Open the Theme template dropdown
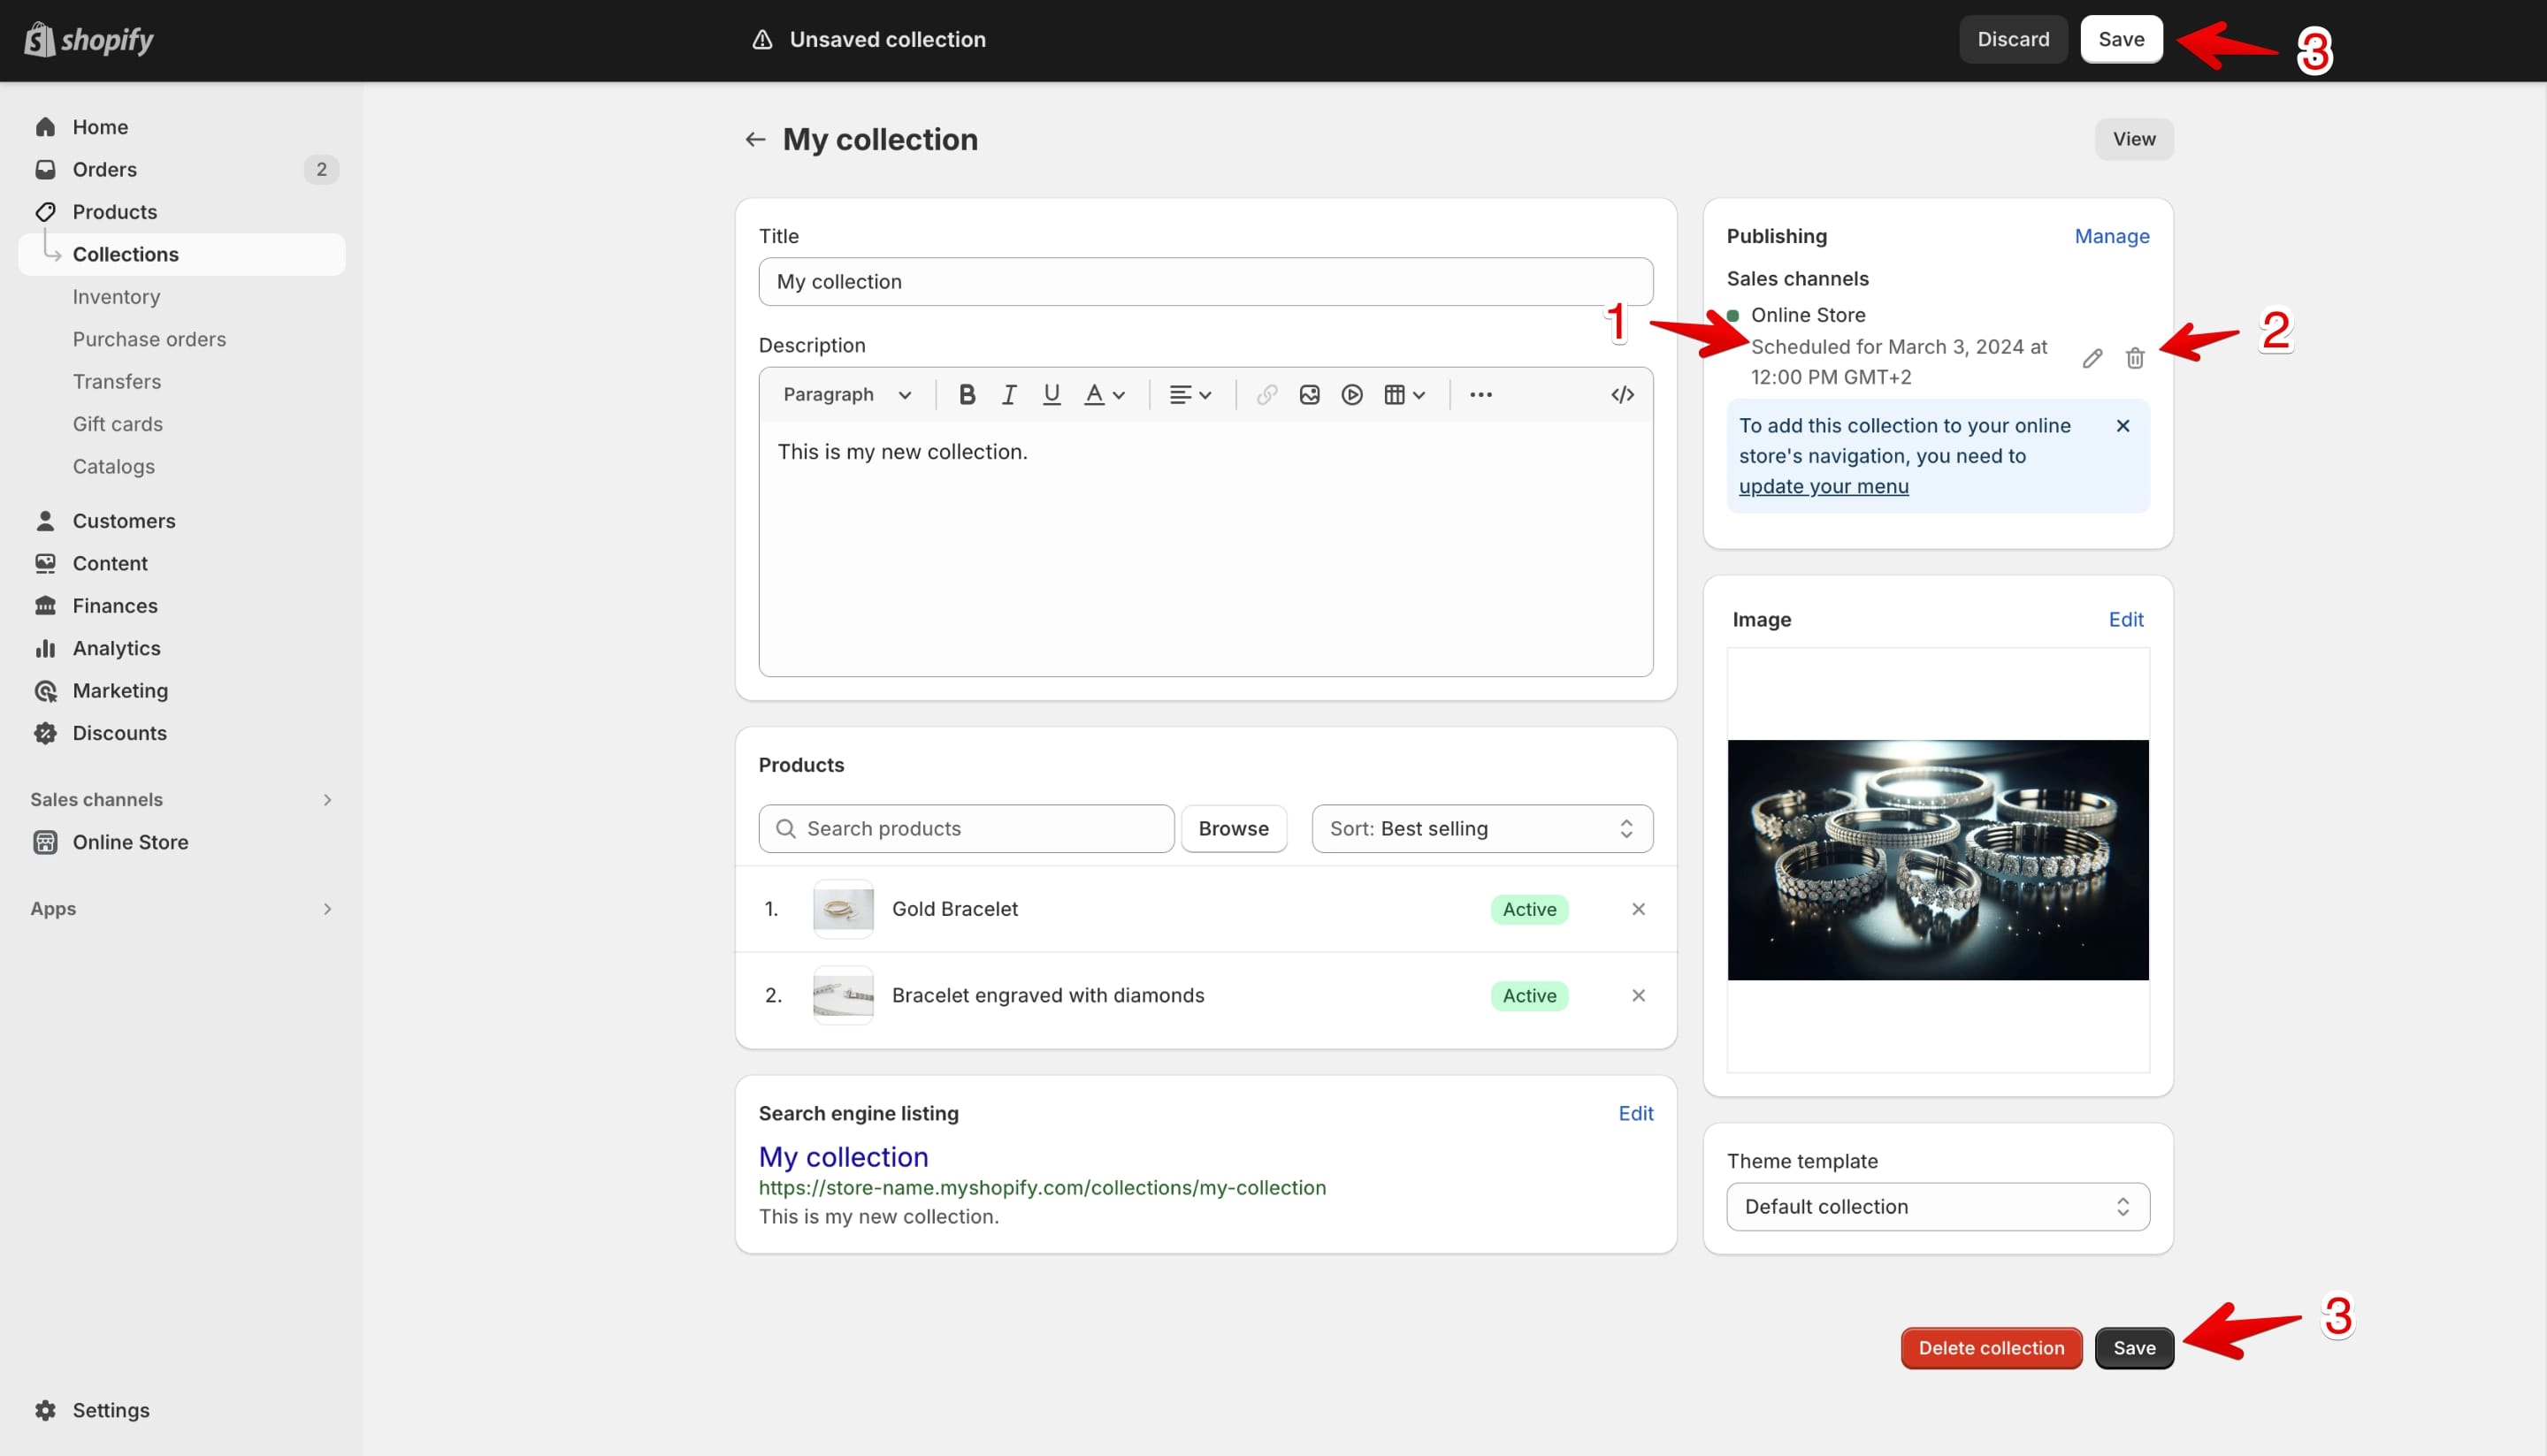Image resolution: width=2547 pixels, height=1456 pixels. [x=1938, y=1207]
